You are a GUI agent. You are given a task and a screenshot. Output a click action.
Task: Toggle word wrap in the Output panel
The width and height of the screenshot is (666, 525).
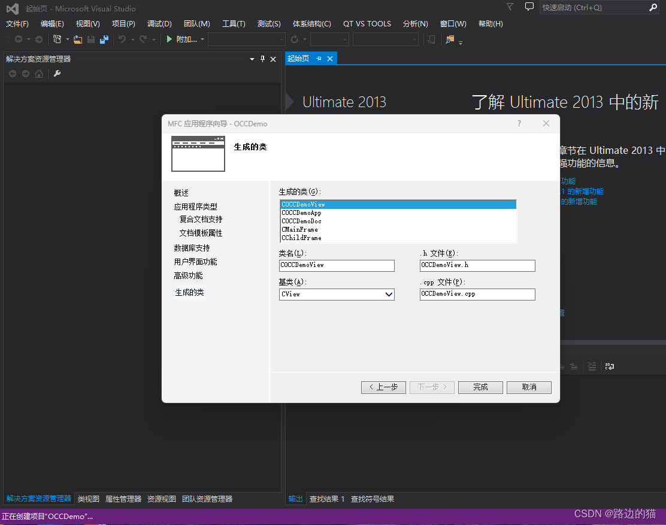tap(610, 366)
